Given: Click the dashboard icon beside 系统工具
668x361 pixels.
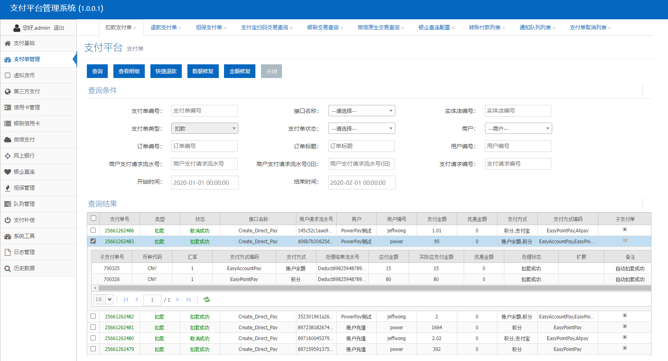Looking at the screenshot, I should pyautogui.click(x=8, y=236).
